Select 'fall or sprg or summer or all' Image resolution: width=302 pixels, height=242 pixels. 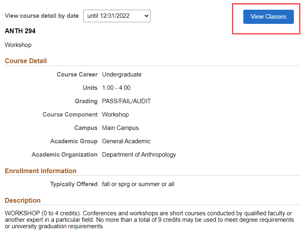point(138,184)
